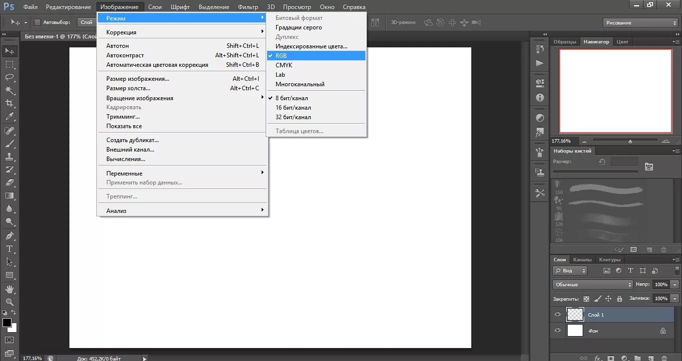
Task: Add layer mask from Layers panel bottom
Action: [610, 358]
